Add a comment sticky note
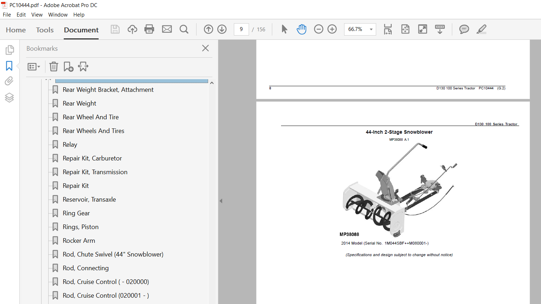This screenshot has height=304, width=541. [x=464, y=29]
